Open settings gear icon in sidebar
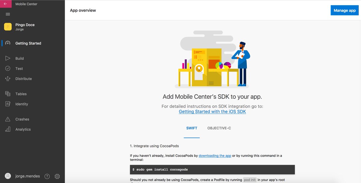 pyautogui.click(x=57, y=176)
